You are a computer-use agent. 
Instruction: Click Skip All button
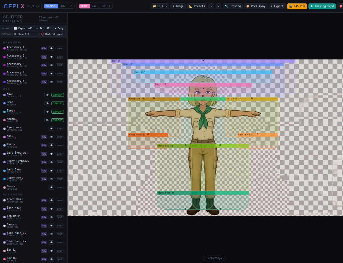[44, 28]
